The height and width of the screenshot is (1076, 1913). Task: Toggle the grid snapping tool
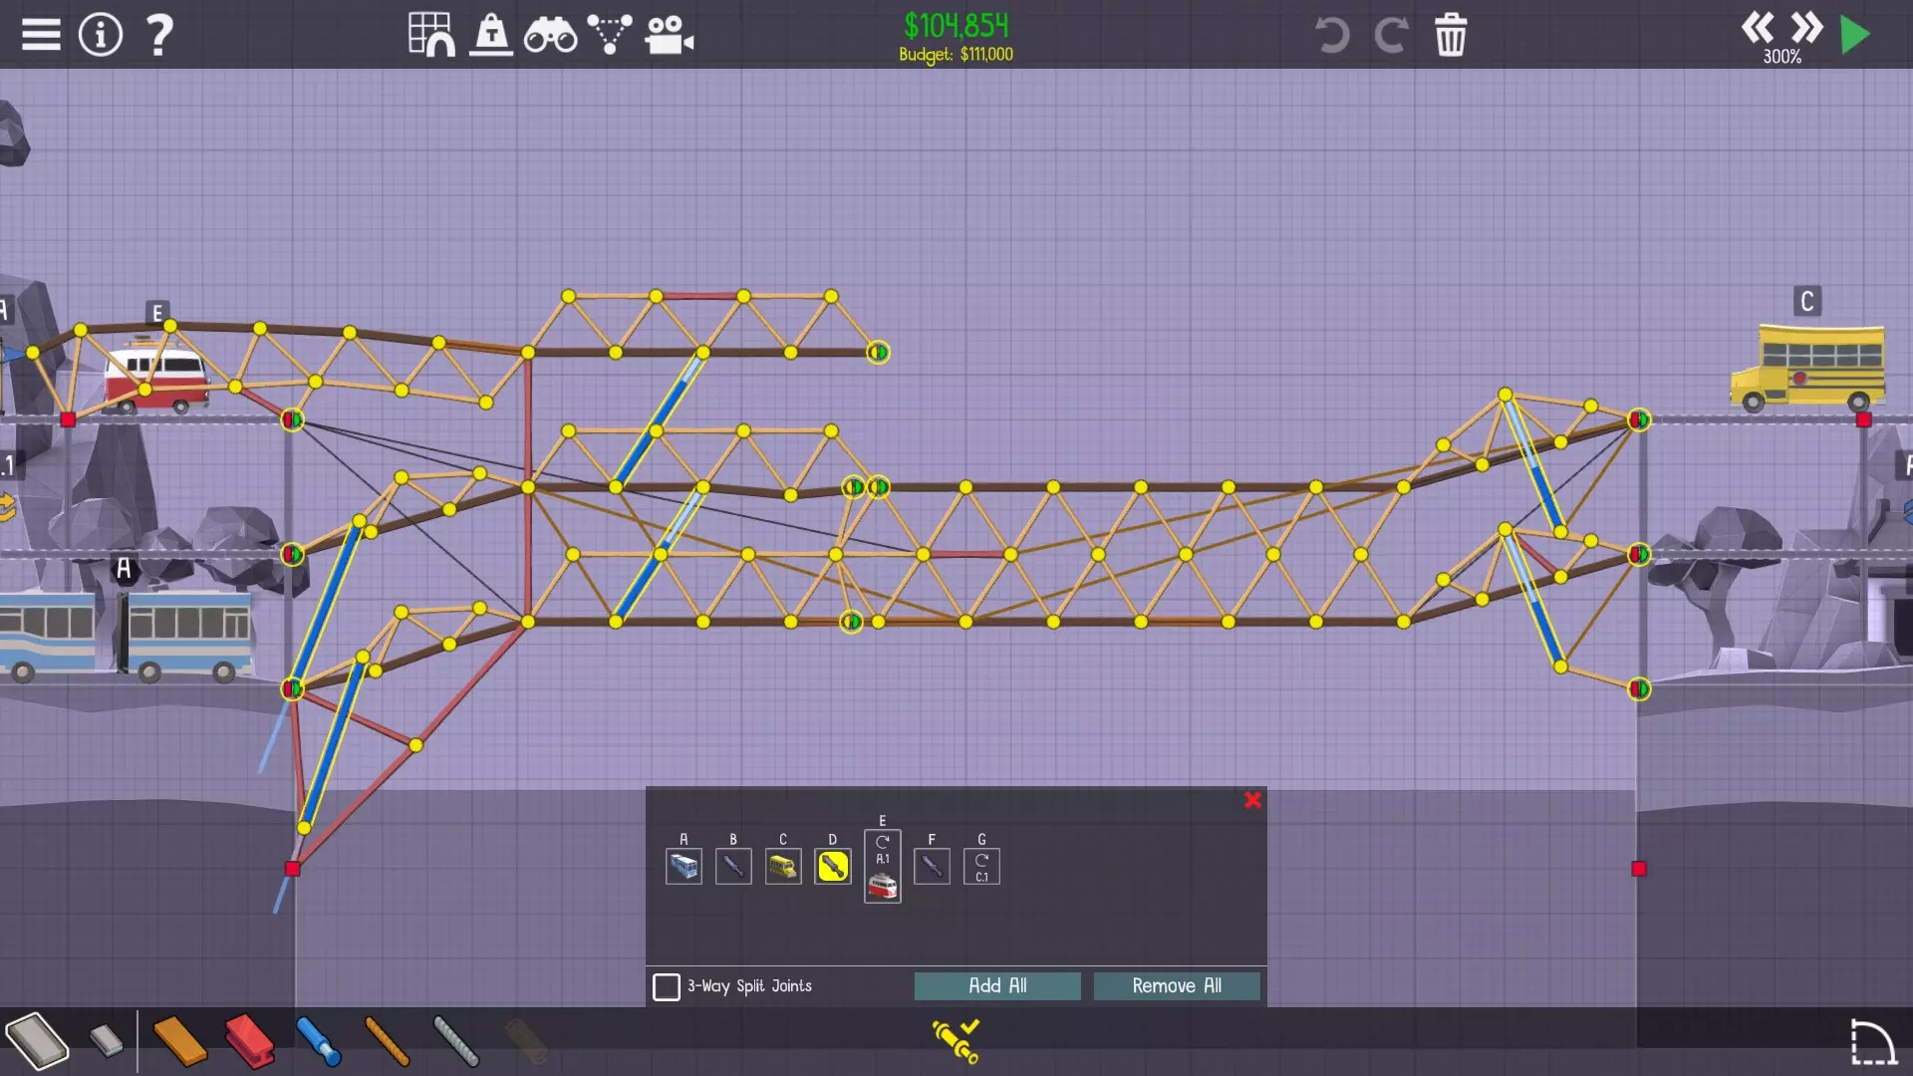[430, 35]
